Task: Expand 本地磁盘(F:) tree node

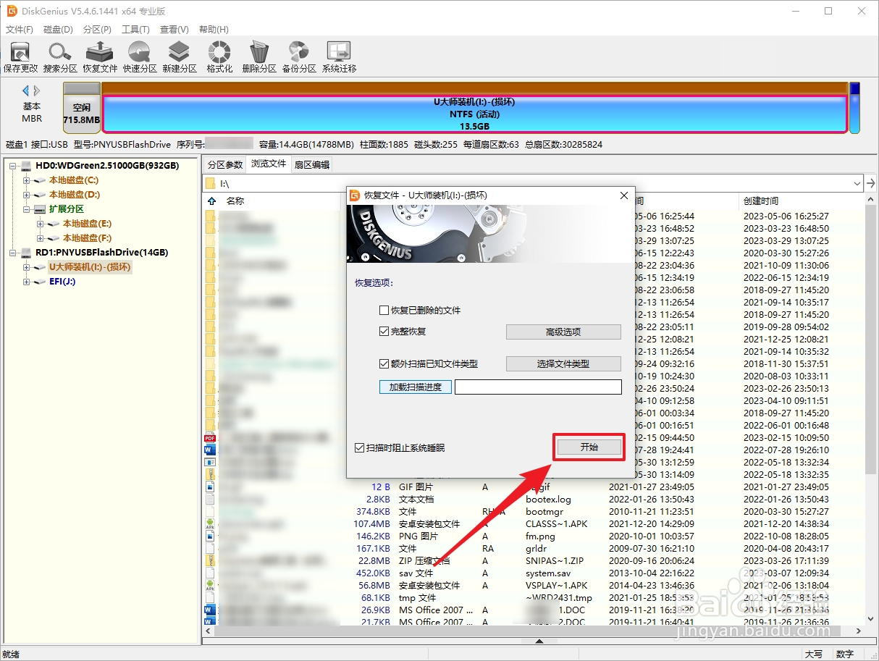Action: 41,238
